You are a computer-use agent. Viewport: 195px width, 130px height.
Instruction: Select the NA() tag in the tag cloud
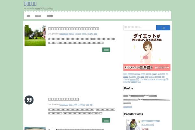point(139,77)
